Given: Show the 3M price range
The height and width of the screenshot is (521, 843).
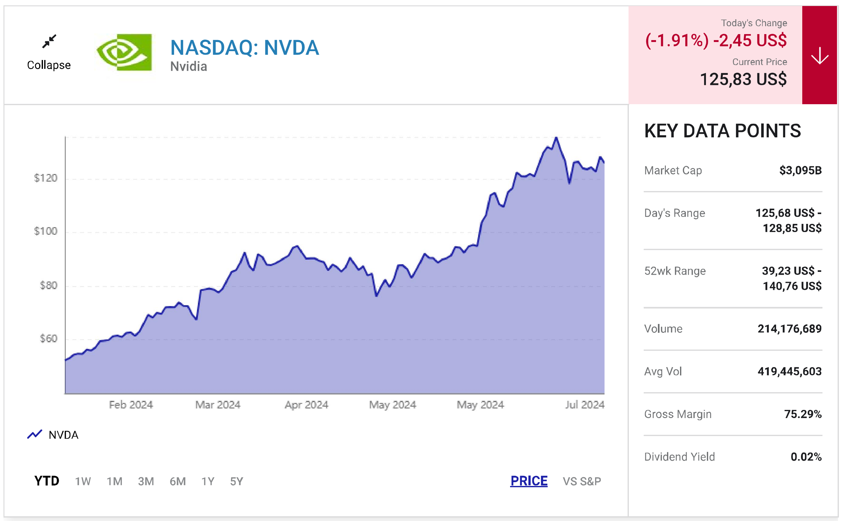Looking at the screenshot, I should click(146, 482).
